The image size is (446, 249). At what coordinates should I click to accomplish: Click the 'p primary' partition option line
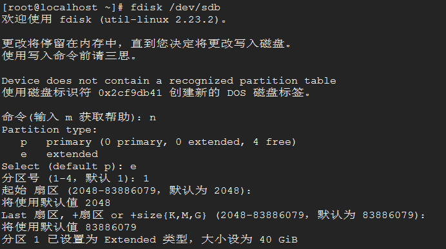[158, 142]
